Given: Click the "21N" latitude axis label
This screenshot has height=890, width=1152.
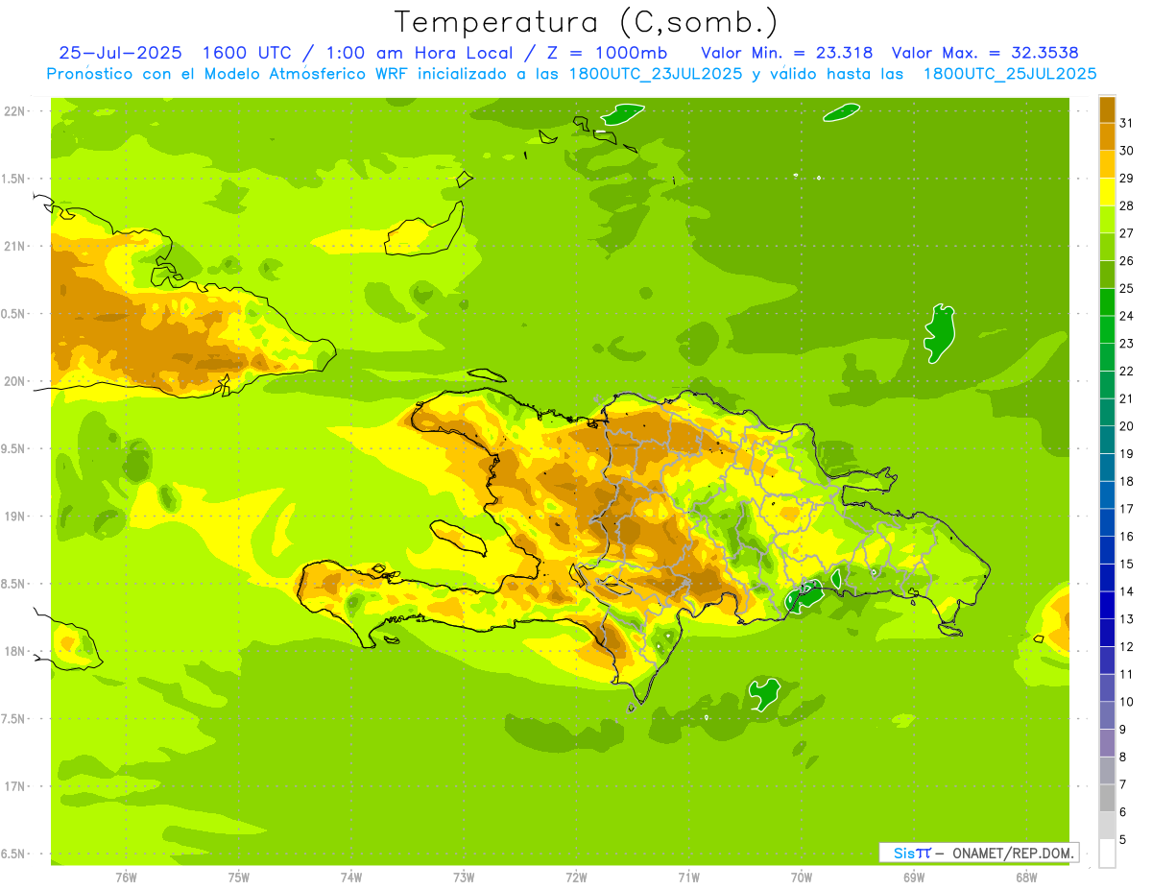Looking at the screenshot, I should (14, 246).
